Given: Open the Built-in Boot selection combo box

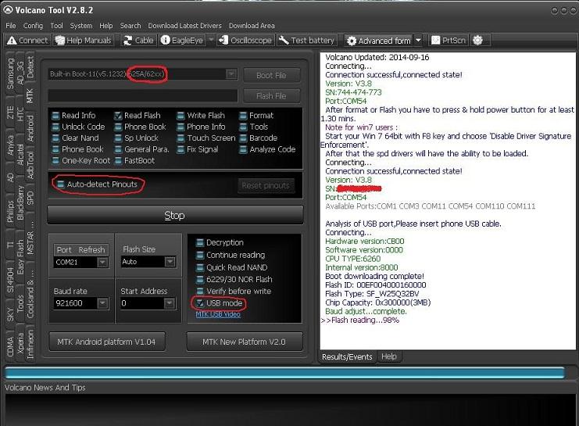Looking at the screenshot, I should coord(143,74).
